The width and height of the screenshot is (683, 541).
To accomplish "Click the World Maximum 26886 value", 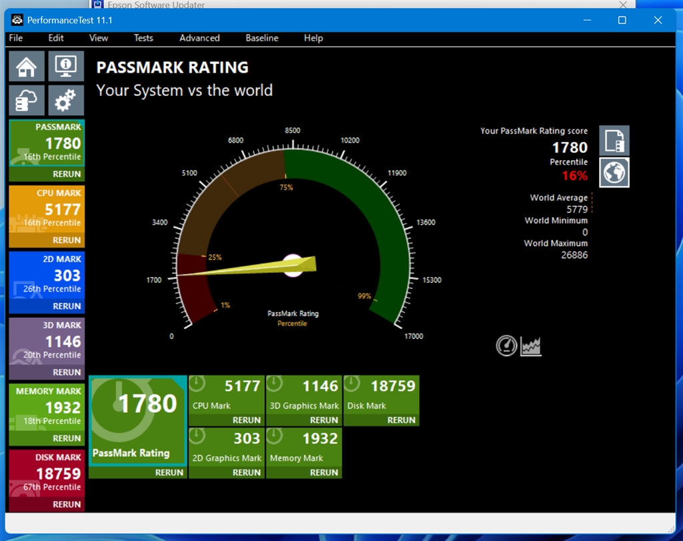I will point(574,255).
